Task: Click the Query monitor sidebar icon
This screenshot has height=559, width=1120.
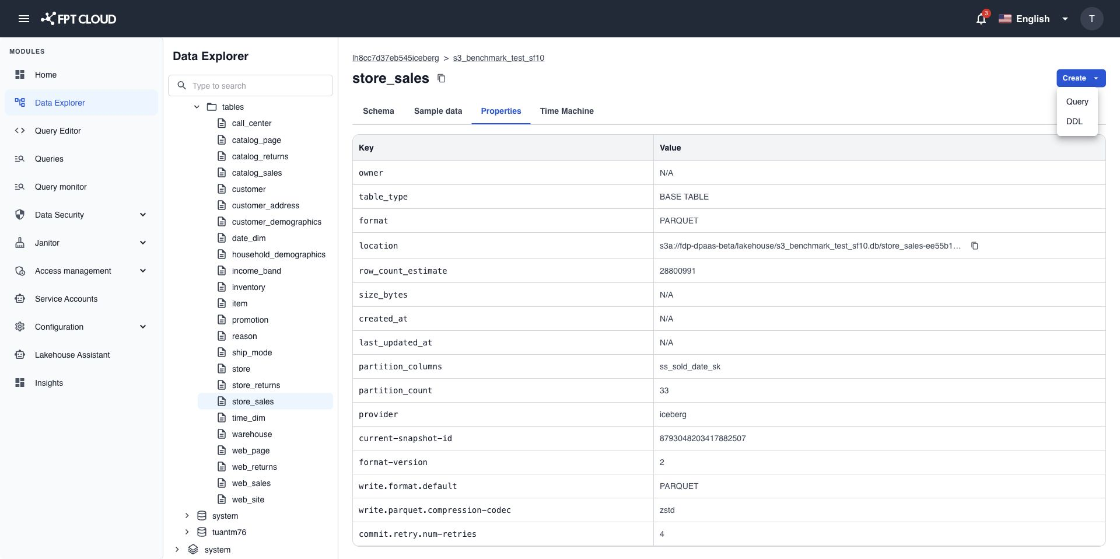Action: click(x=20, y=187)
